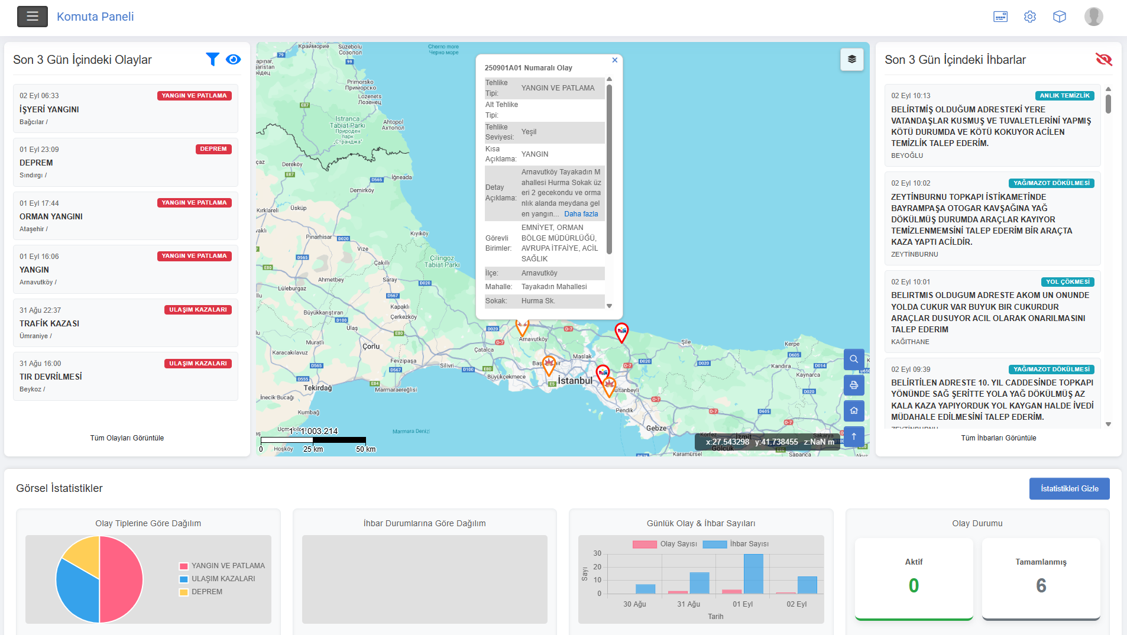Click the map north arrow button

(x=854, y=436)
